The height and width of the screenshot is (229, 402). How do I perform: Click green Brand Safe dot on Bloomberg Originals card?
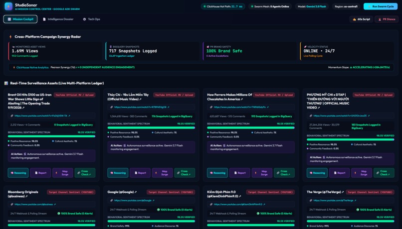click(59, 214)
